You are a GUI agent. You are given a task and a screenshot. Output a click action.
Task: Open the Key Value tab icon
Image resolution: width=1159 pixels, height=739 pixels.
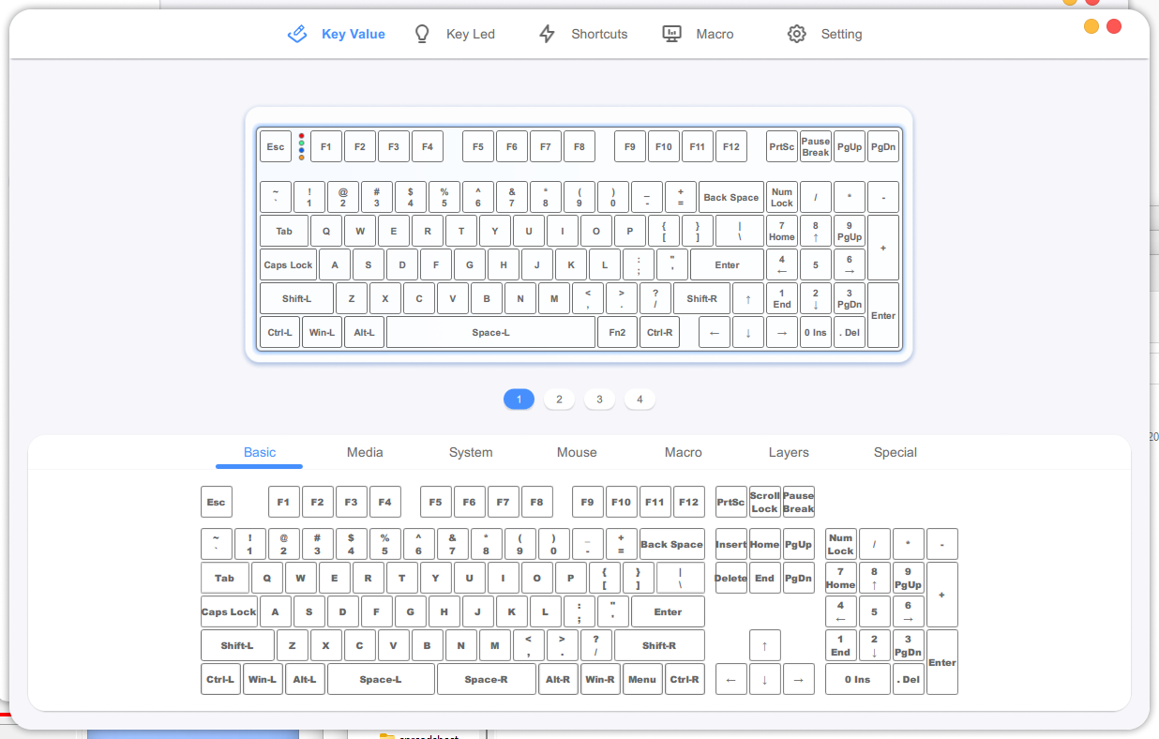pos(296,34)
